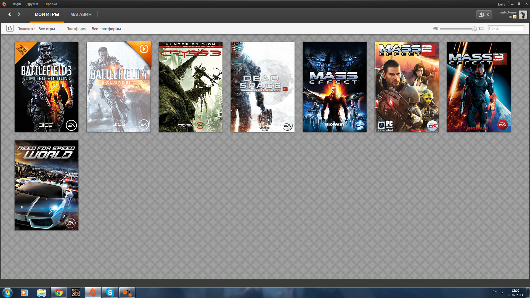This screenshot has width=530, height=298.
Task: Click the Origin points badge icon
Action: coord(515,17)
